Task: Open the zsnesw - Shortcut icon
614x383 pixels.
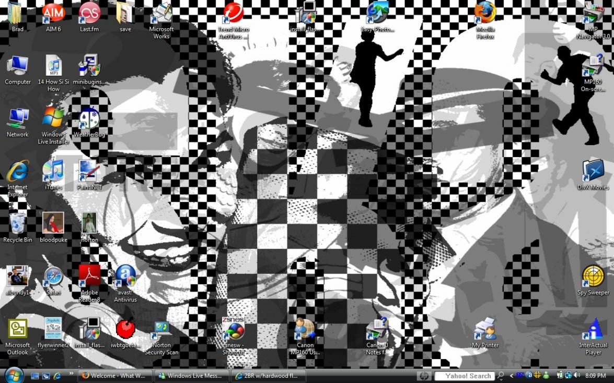Action: tap(234, 337)
